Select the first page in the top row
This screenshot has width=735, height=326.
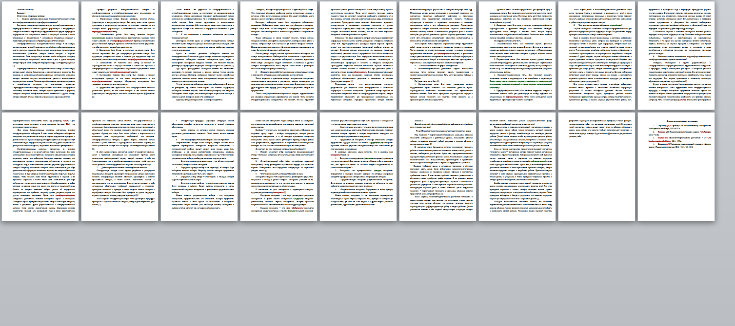coord(40,56)
